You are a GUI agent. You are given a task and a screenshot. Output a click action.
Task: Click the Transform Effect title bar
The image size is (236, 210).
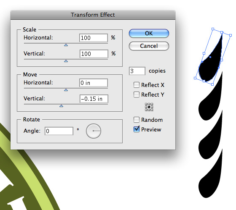[x=93, y=15]
